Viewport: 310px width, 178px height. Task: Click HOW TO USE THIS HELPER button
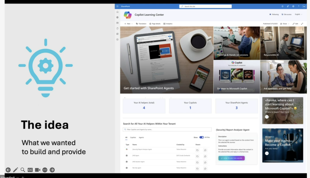click(232, 158)
